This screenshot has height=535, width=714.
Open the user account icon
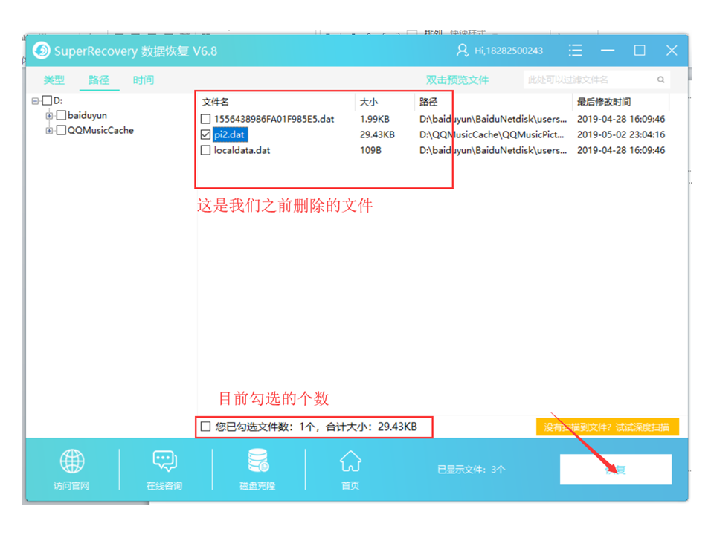pos(462,51)
